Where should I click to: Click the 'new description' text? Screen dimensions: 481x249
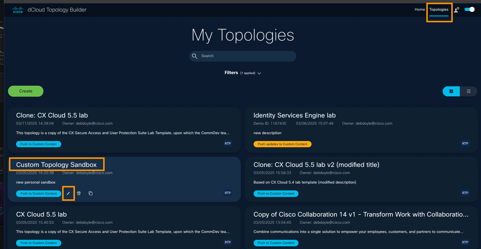point(267,133)
